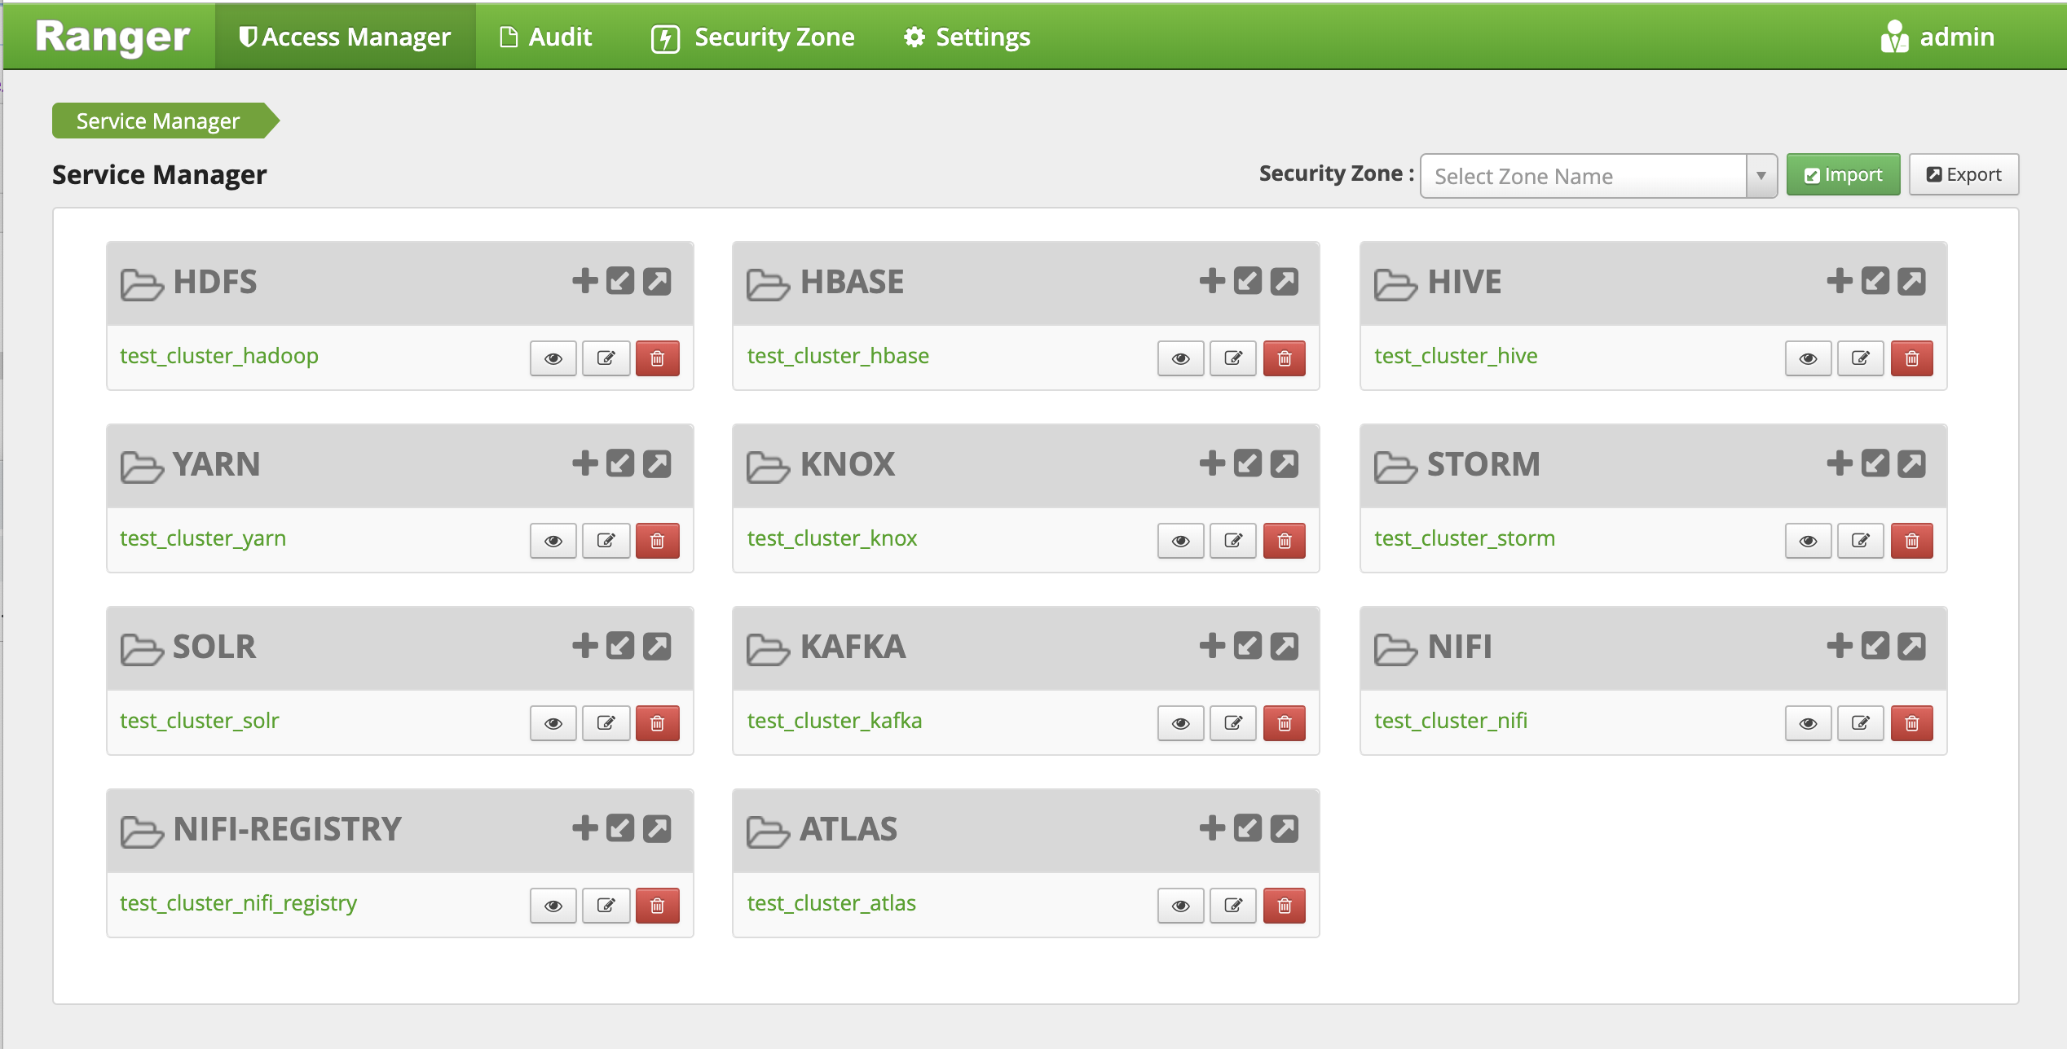Toggle visibility eye icon for test_cluster_solr

(553, 722)
